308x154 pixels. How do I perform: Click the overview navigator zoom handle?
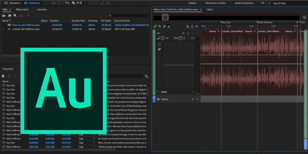click(165, 18)
